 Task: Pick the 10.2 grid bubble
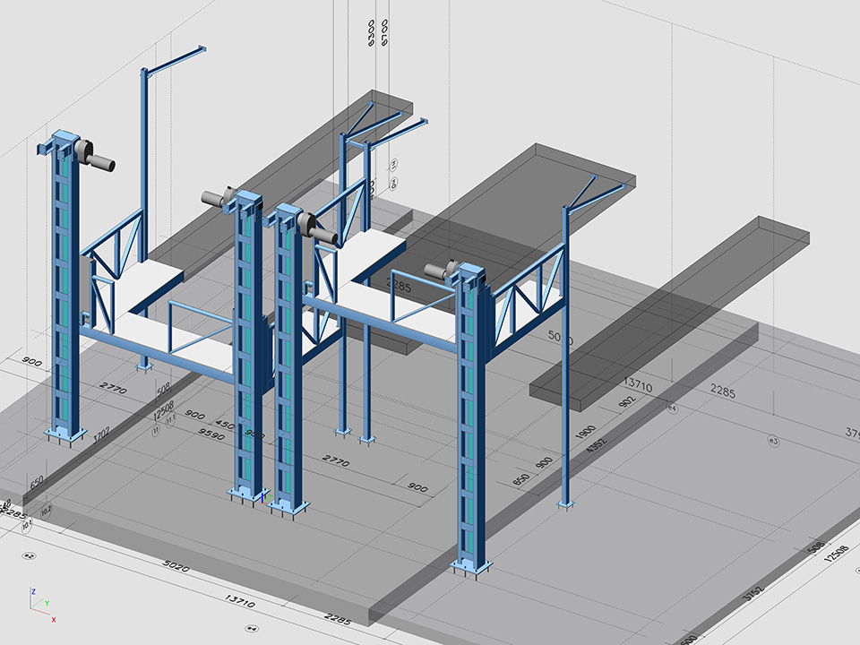click(x=47, y=510)
